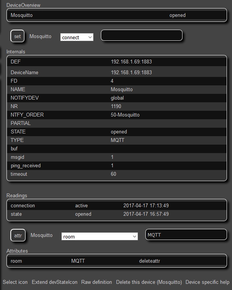232x290 pixels.
Task: Click deleteattr for the room attribute
Action: (x=150, y=261)
